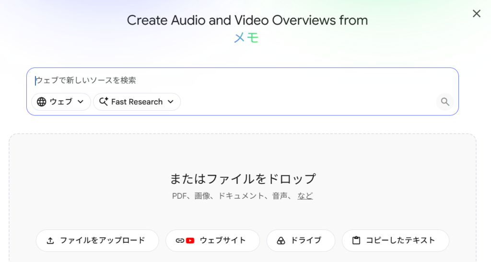Click the clipboard icon
The height and width of the screenshot is (262, 491).
(x=356, y=240)
